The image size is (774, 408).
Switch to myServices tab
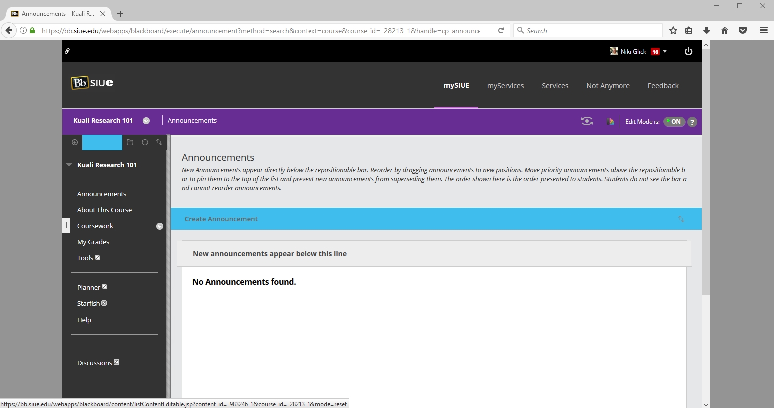pyautogui.click(x=505, y=86)
